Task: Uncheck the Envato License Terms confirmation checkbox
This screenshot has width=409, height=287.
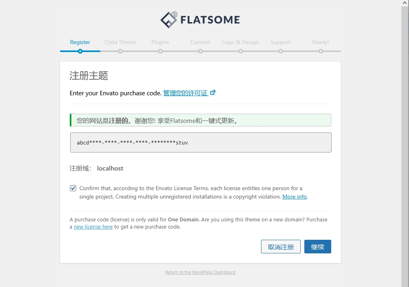Action: 73,188
